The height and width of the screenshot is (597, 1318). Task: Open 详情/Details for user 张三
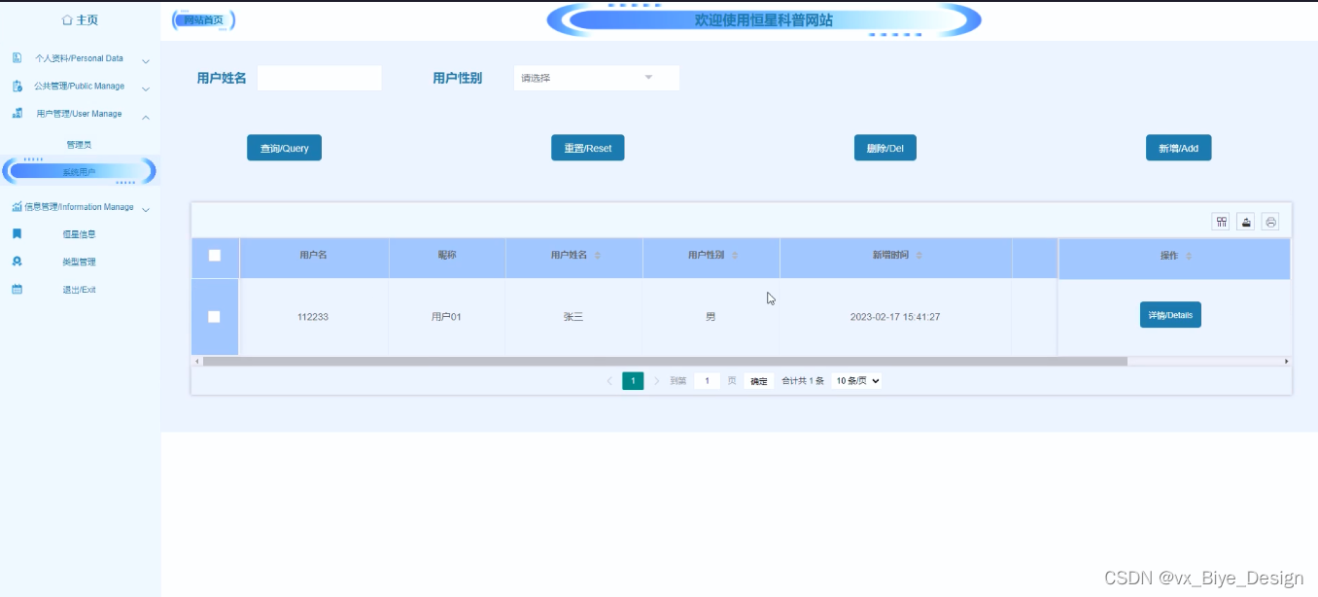(1170, 315)
